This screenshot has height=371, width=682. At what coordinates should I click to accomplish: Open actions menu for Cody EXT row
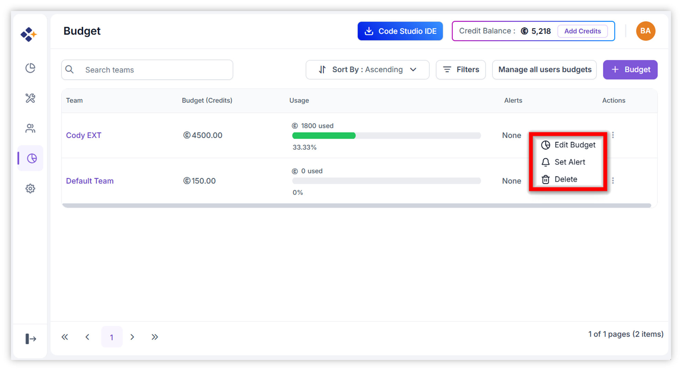click(613, 135)
